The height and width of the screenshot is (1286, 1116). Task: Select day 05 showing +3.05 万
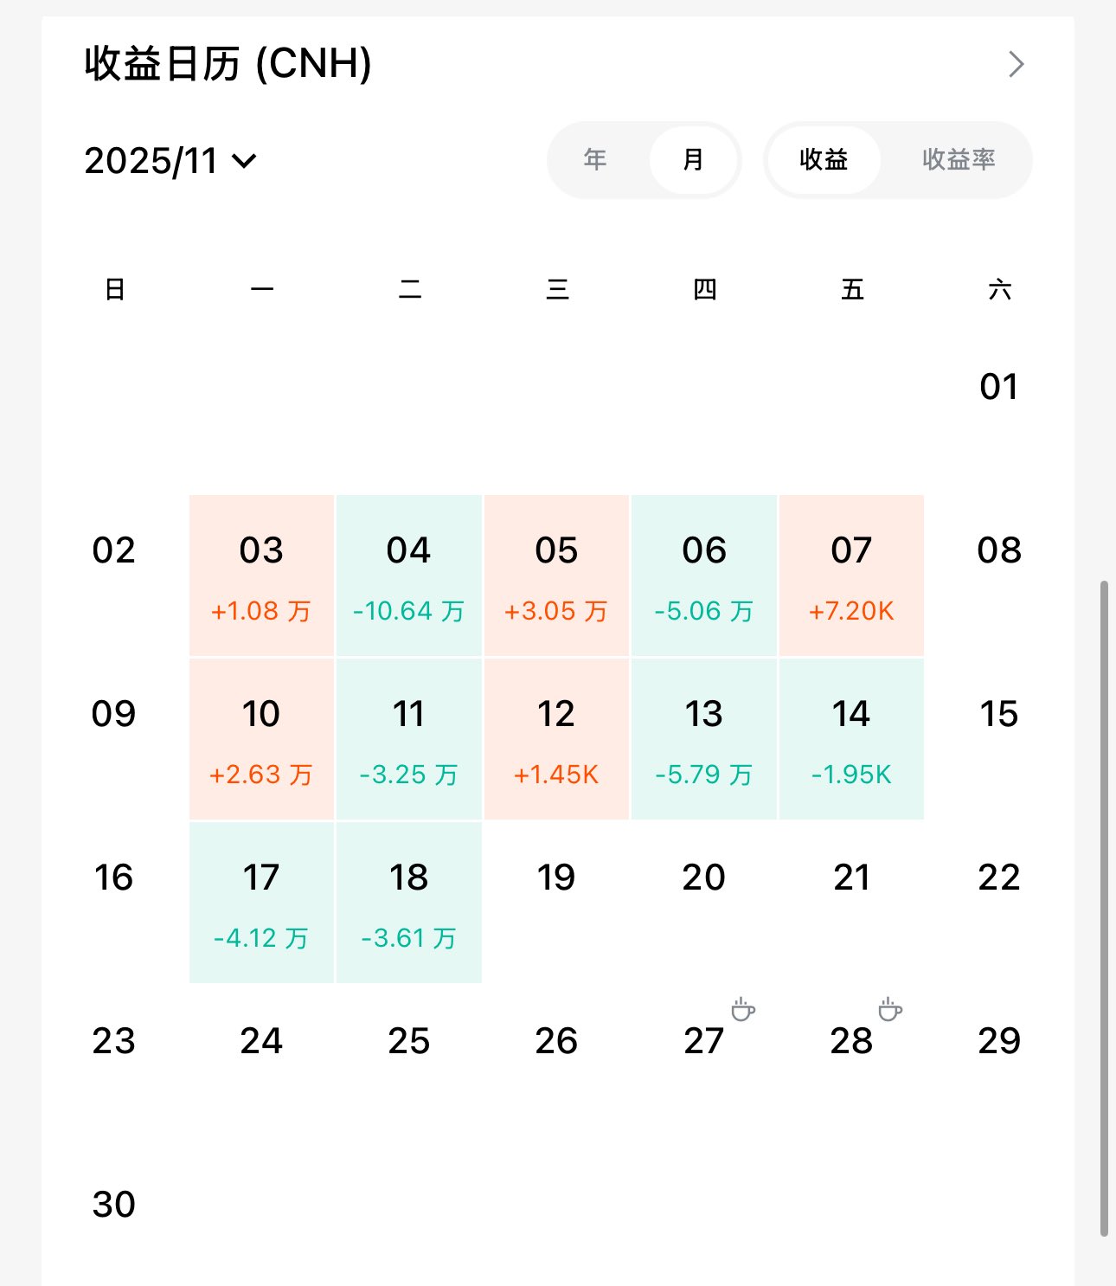pyautogui.click(x=556, y=575)
